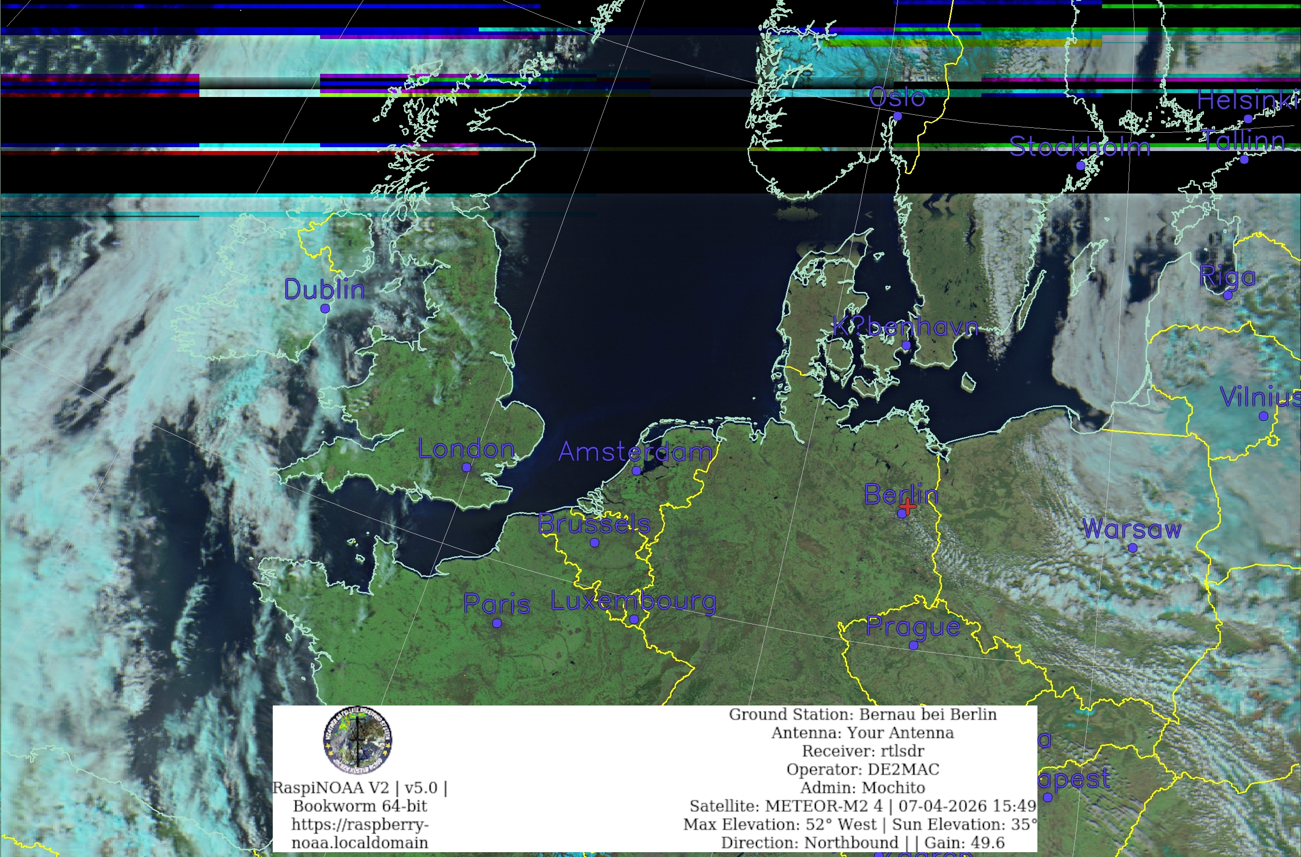Viewport: 1301px width, 857px height.
Task: Click the Dublin city marker dot
Action: pyautogui.click(x=325, y=308)
